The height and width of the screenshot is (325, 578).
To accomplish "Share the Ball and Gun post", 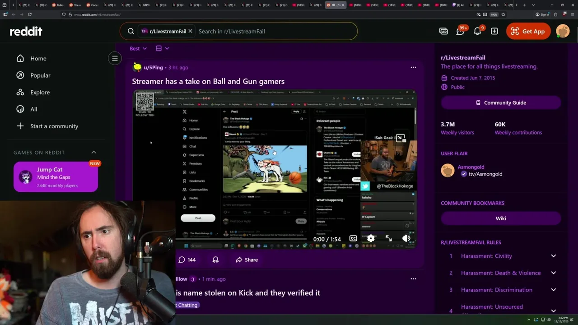I will click(247, 260).
